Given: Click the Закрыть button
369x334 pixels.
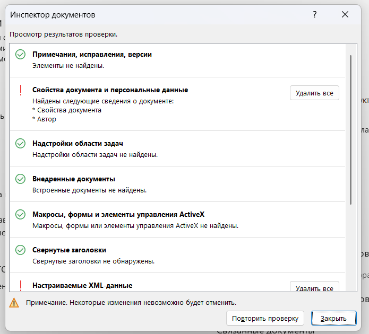Looking at the screenshot, I should pyautogui.click(x=334, y=318).
